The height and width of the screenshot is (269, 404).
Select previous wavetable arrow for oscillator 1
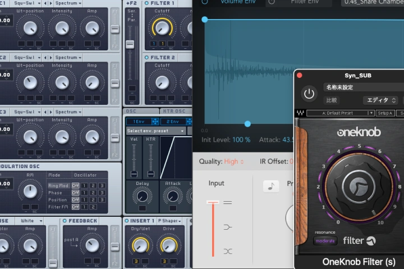(x=45, y=3)
